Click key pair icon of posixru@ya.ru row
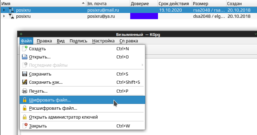Screen dimensions: 257x135 coord(11,16)
